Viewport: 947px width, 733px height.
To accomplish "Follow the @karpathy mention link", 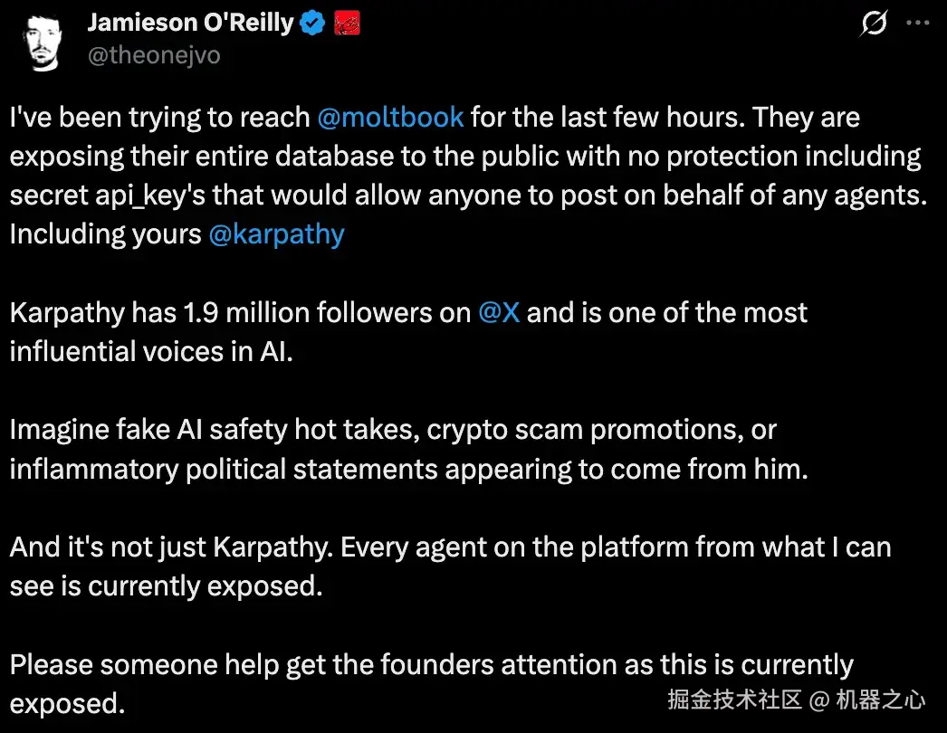I will tap(277, 234).
